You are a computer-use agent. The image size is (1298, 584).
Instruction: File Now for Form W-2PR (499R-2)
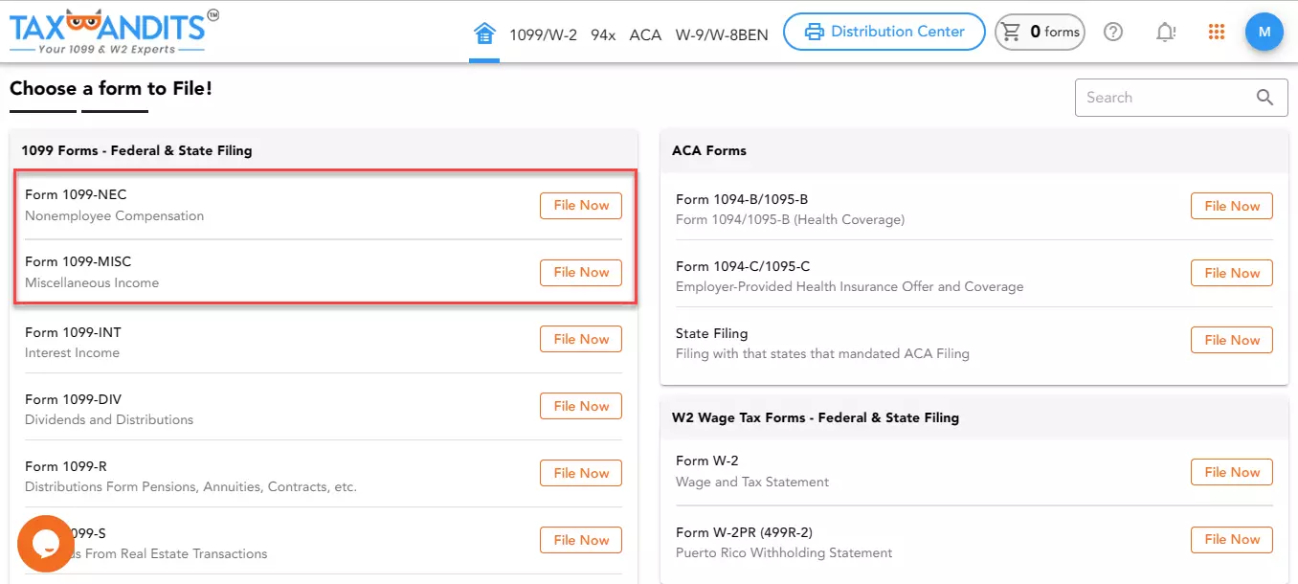pyautogui.click(x=1232, y=539)
